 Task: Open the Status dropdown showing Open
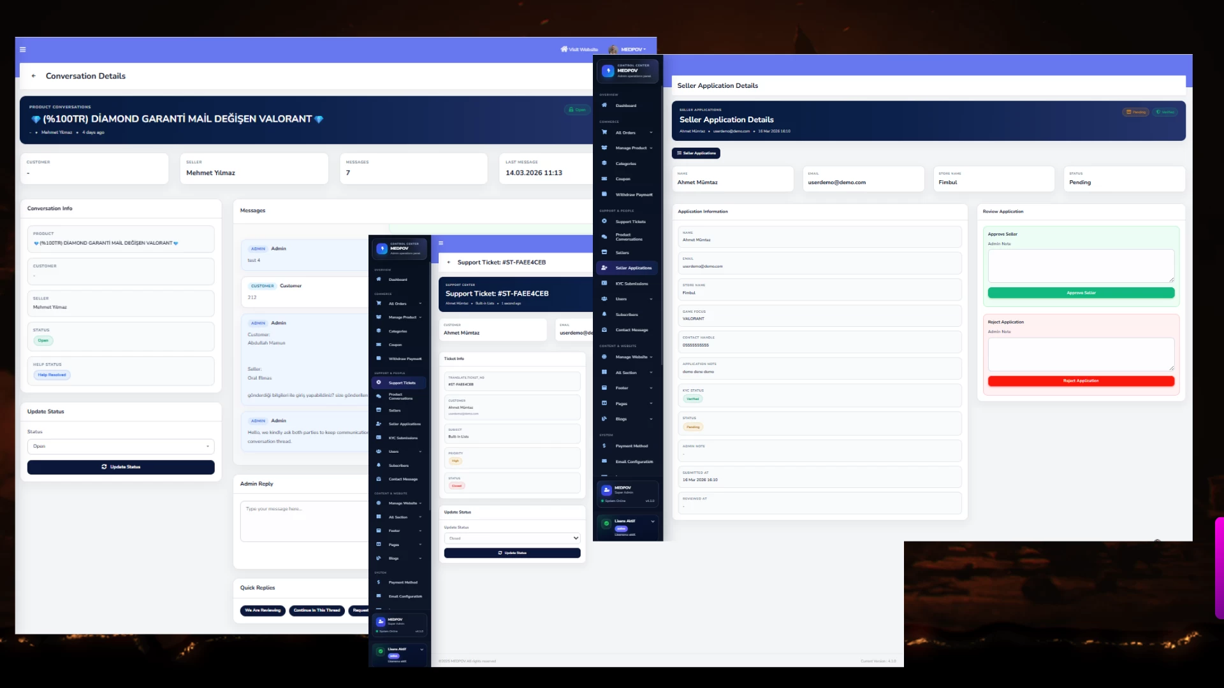pos(120,447)
